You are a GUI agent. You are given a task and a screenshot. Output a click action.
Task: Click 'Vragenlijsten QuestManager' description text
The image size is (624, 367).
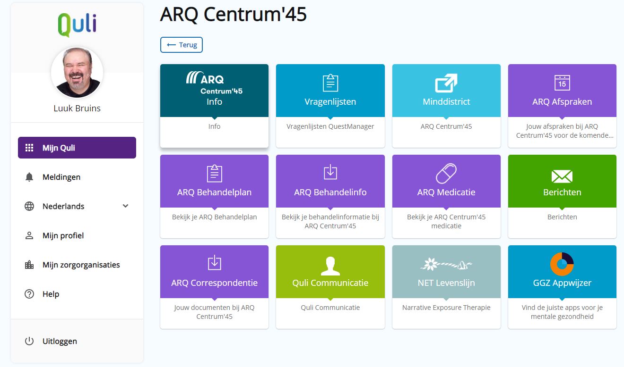point(330,126)
